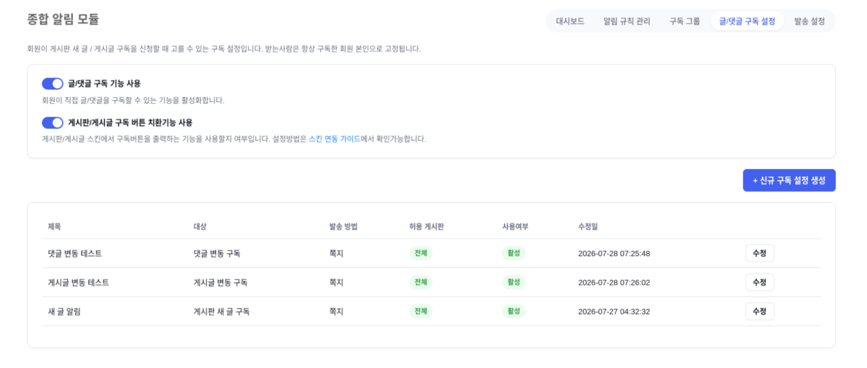Go to the 구독 그룹 tab
This screenshot has height=368, width=867.
(685, 21)
